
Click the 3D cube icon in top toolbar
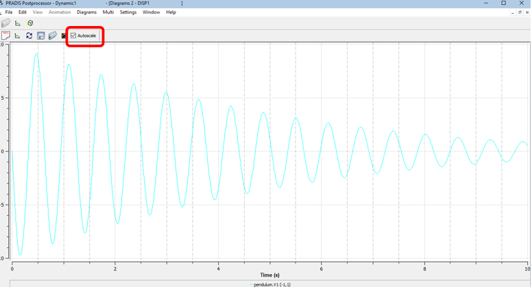30,23
